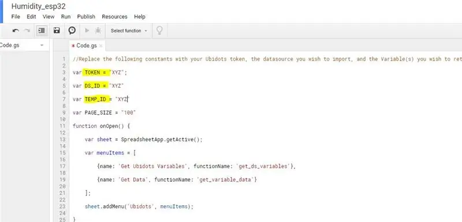The image size is (462, 222).
Task: Redo the last undone edit
Action: pos(27,31)
